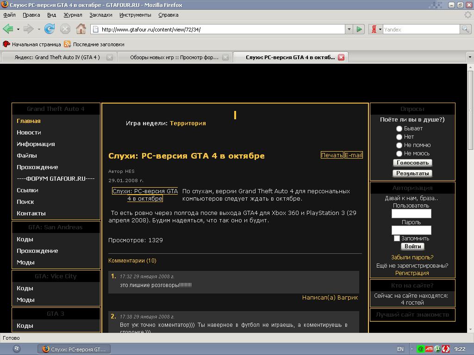
Task: Open the Забыли пароль? link
Action: 412,257
